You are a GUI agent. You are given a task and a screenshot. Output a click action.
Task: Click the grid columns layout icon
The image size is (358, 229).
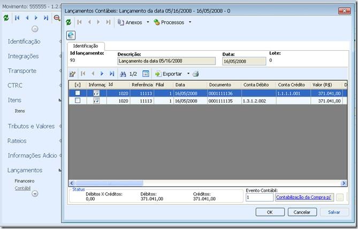146,74
